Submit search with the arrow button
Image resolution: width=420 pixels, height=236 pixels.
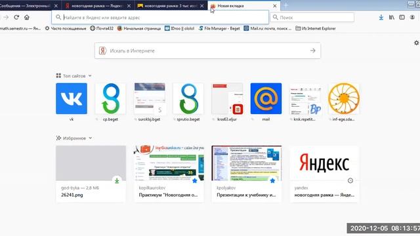tap(312, 50)
